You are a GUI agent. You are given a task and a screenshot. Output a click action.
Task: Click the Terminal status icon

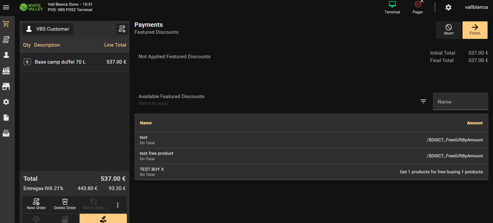(x=392, y=7)
